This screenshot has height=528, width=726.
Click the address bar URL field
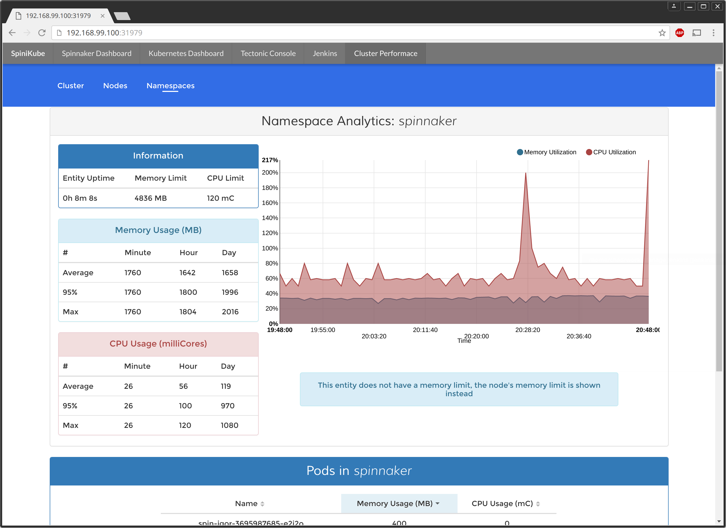[352, 32]
